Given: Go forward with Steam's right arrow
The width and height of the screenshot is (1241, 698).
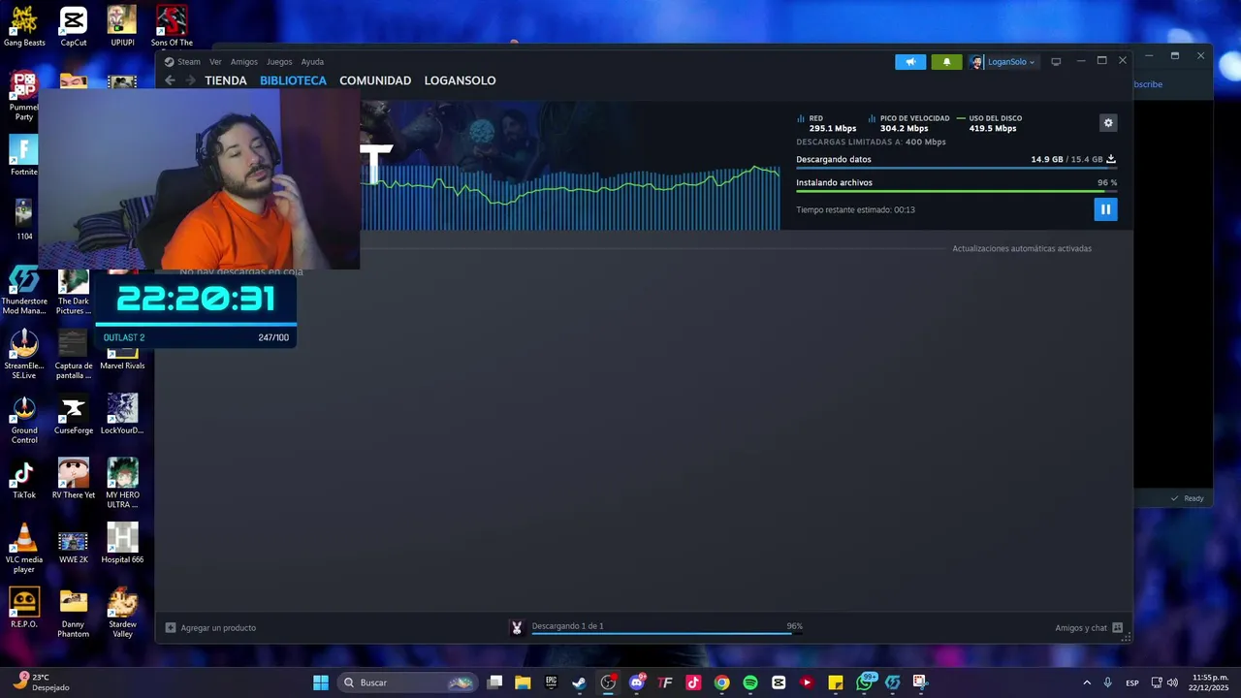Looking at the screenshot, I should click(x=190, y=80).
